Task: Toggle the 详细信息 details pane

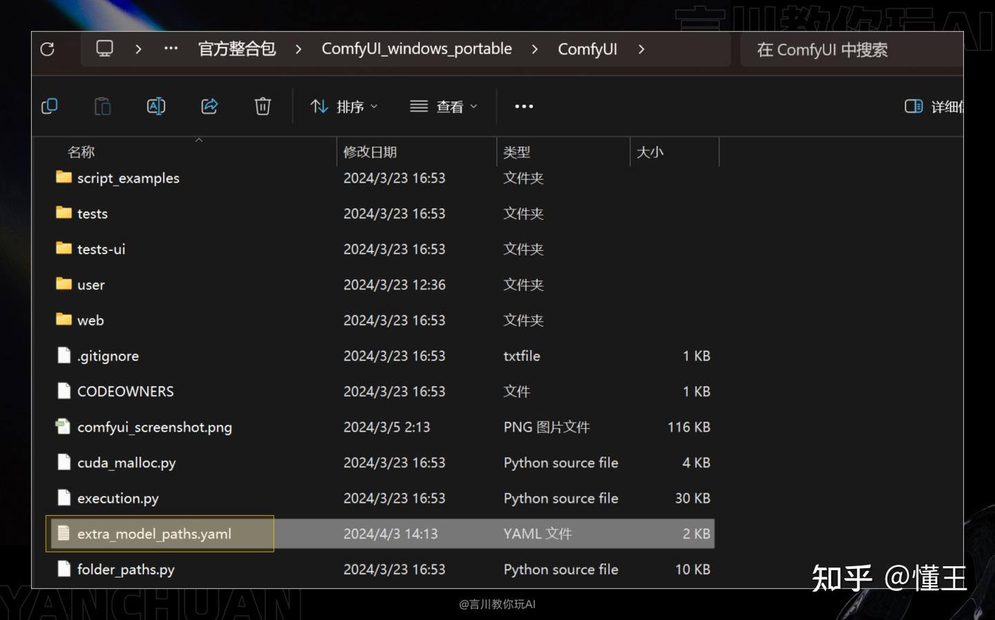Action: point(934,106)
